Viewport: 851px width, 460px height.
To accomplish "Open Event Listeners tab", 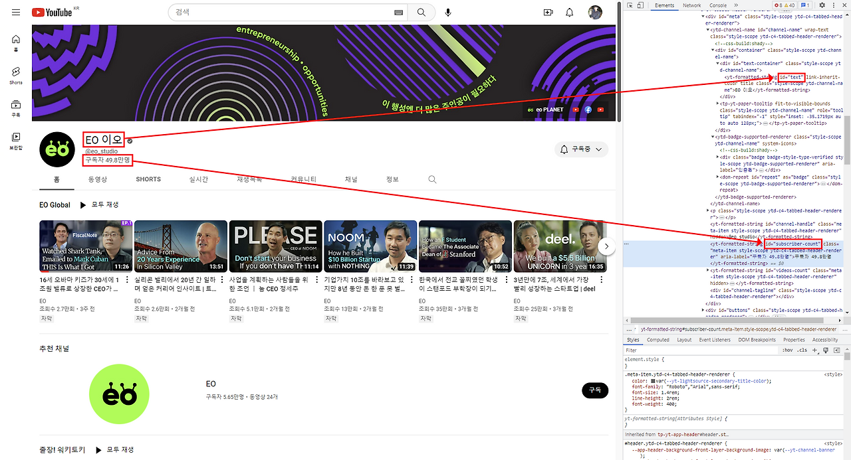I will [715, 340].
